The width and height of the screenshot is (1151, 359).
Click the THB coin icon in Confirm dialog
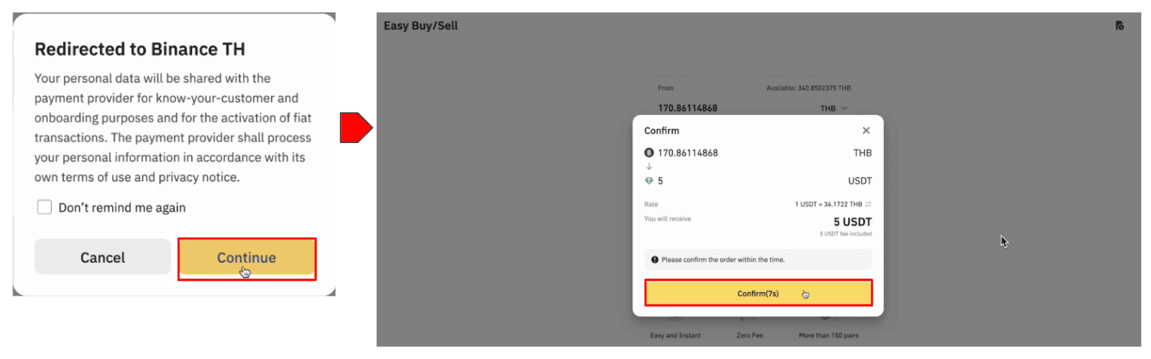pos(649,153)
